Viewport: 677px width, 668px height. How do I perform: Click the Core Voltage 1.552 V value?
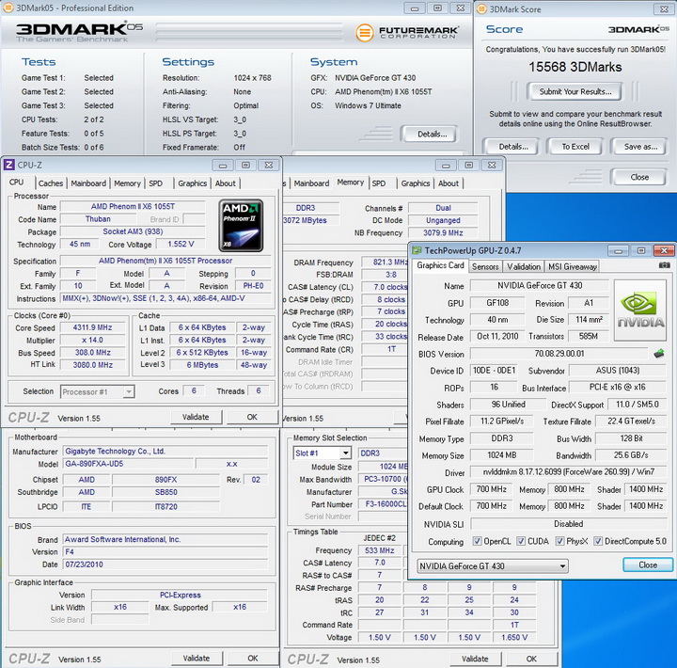pyautogui.click(x=181, y=244)
